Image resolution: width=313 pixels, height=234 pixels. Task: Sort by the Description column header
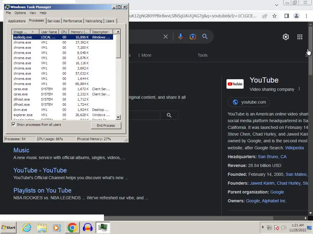[x=101, y=32]
